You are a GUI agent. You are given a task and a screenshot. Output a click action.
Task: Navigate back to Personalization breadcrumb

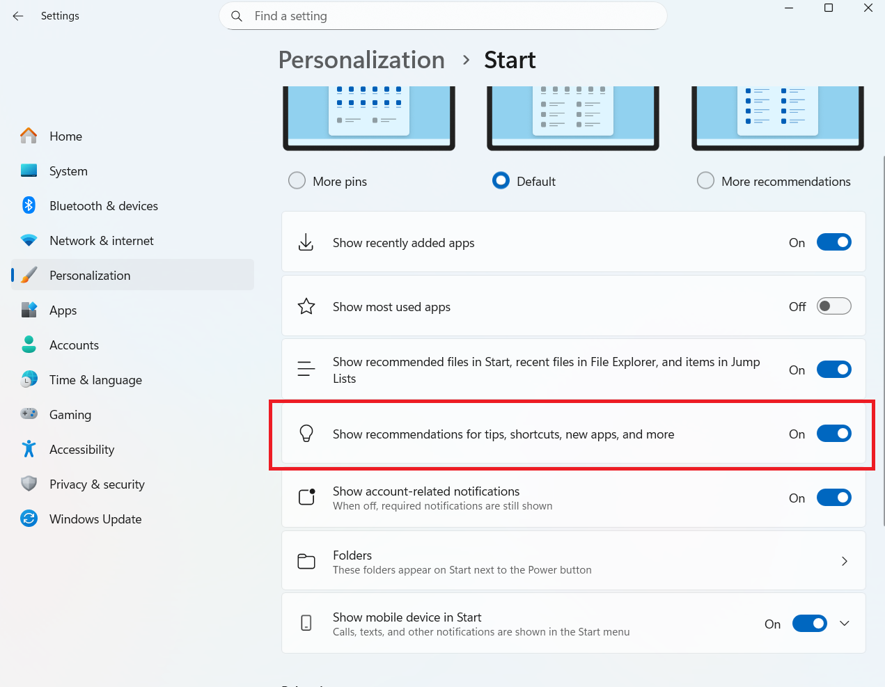pos(361,60)
